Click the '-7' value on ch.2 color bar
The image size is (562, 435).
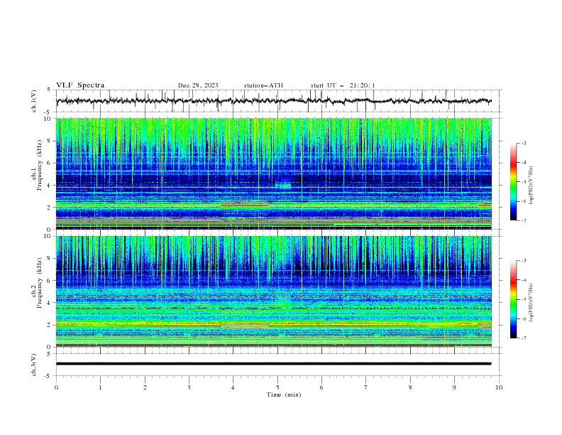point(523,338)
